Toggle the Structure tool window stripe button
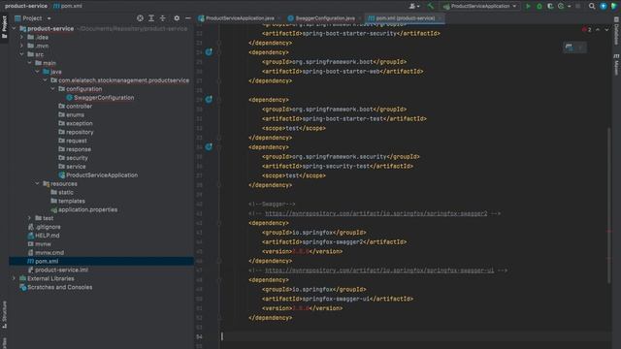The height and width of the screenshot is (349, 621). (4, 314)
